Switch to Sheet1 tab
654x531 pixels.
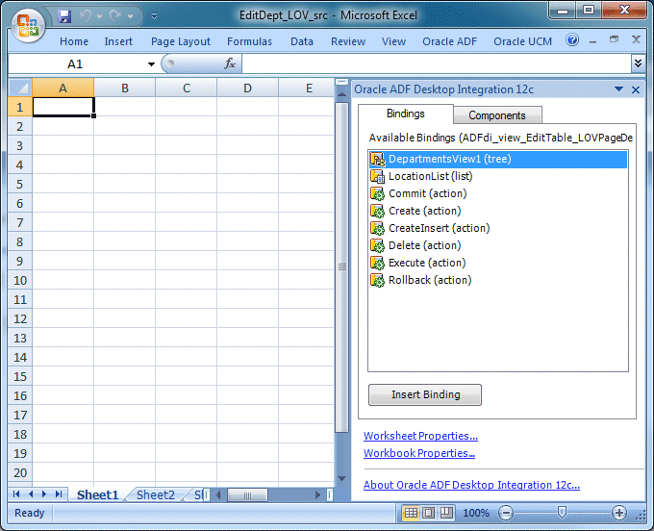97,494
